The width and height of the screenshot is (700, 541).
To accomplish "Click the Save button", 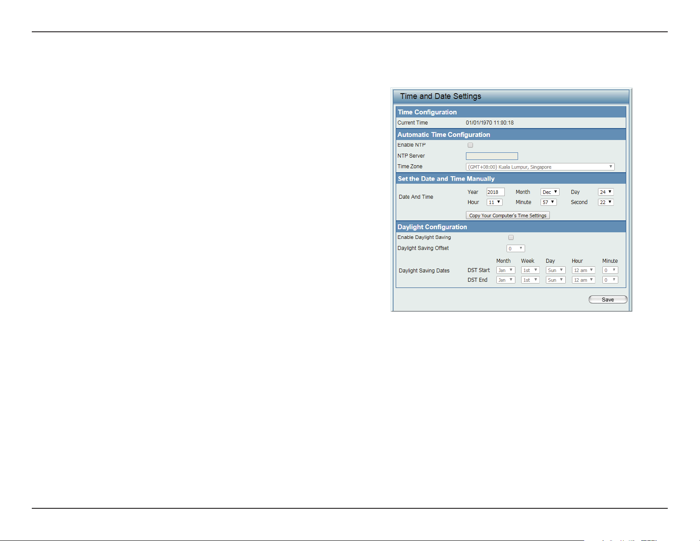I will 608,299.
